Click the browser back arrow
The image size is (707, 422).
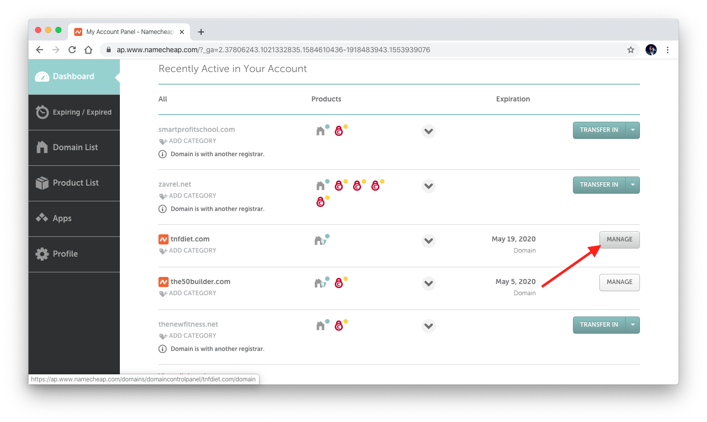point(40,50)
